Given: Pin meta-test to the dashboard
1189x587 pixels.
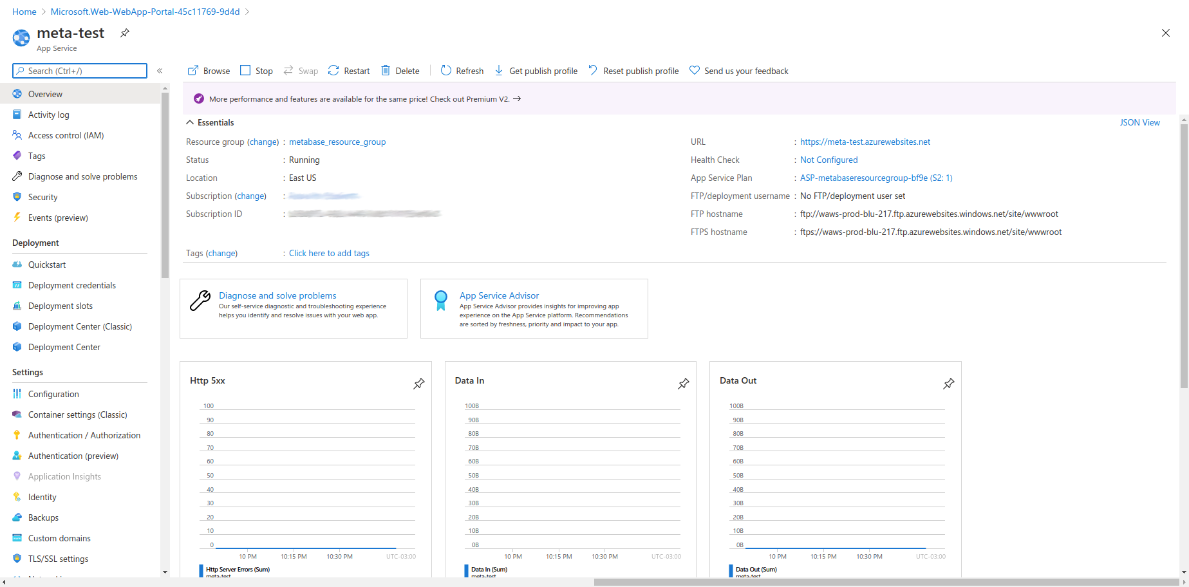Looking at the screenshot, I should (125, 33).
